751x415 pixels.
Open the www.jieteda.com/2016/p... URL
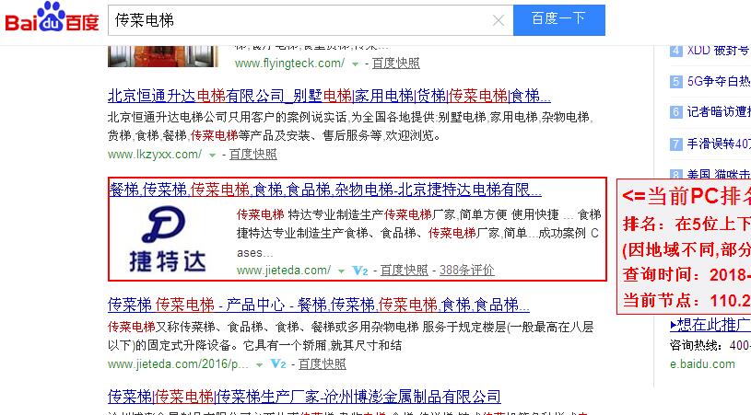click(178, 363)
